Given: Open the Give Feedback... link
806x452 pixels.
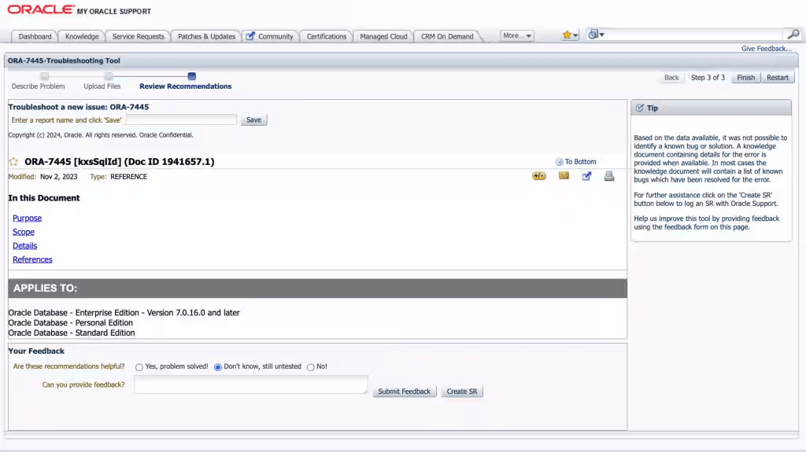Looking at the screenshot, I should (x=766, y=49).
